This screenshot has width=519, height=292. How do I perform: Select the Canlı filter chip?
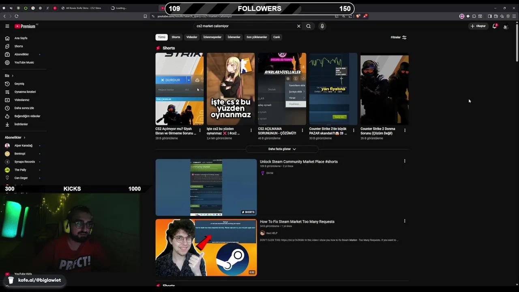click(277, 37)
